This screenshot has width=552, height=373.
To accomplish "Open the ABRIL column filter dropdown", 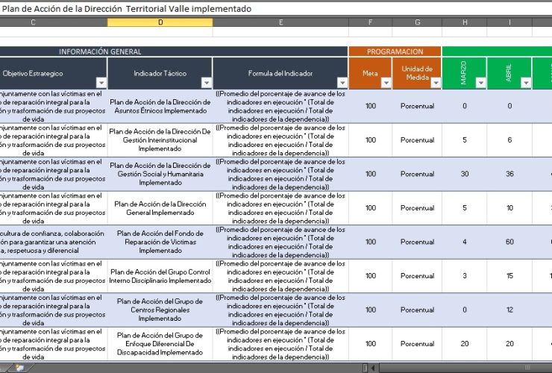I will coord(526,83).
